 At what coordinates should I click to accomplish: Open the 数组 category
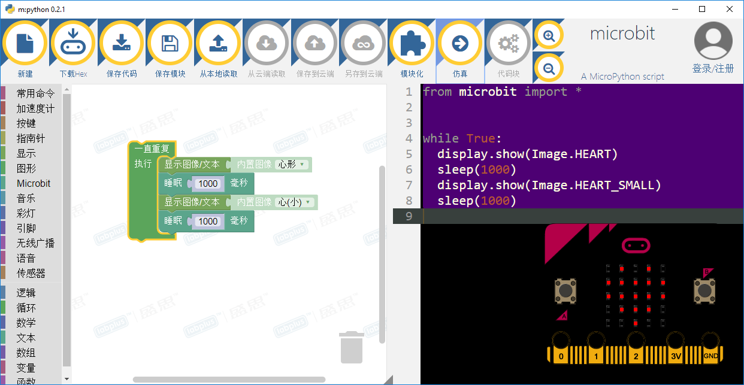[26, 353]
